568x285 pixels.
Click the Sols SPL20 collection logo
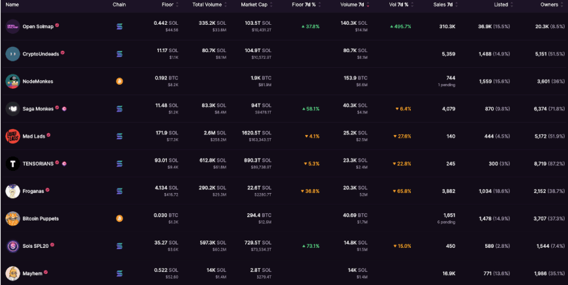click(12, 246)
